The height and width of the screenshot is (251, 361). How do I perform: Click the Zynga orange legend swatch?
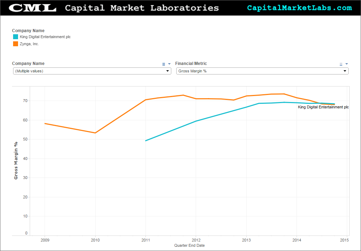point(16,44)
